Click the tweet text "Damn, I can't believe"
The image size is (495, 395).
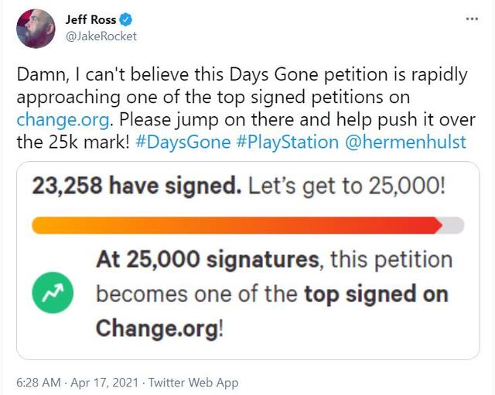[101, 76]
